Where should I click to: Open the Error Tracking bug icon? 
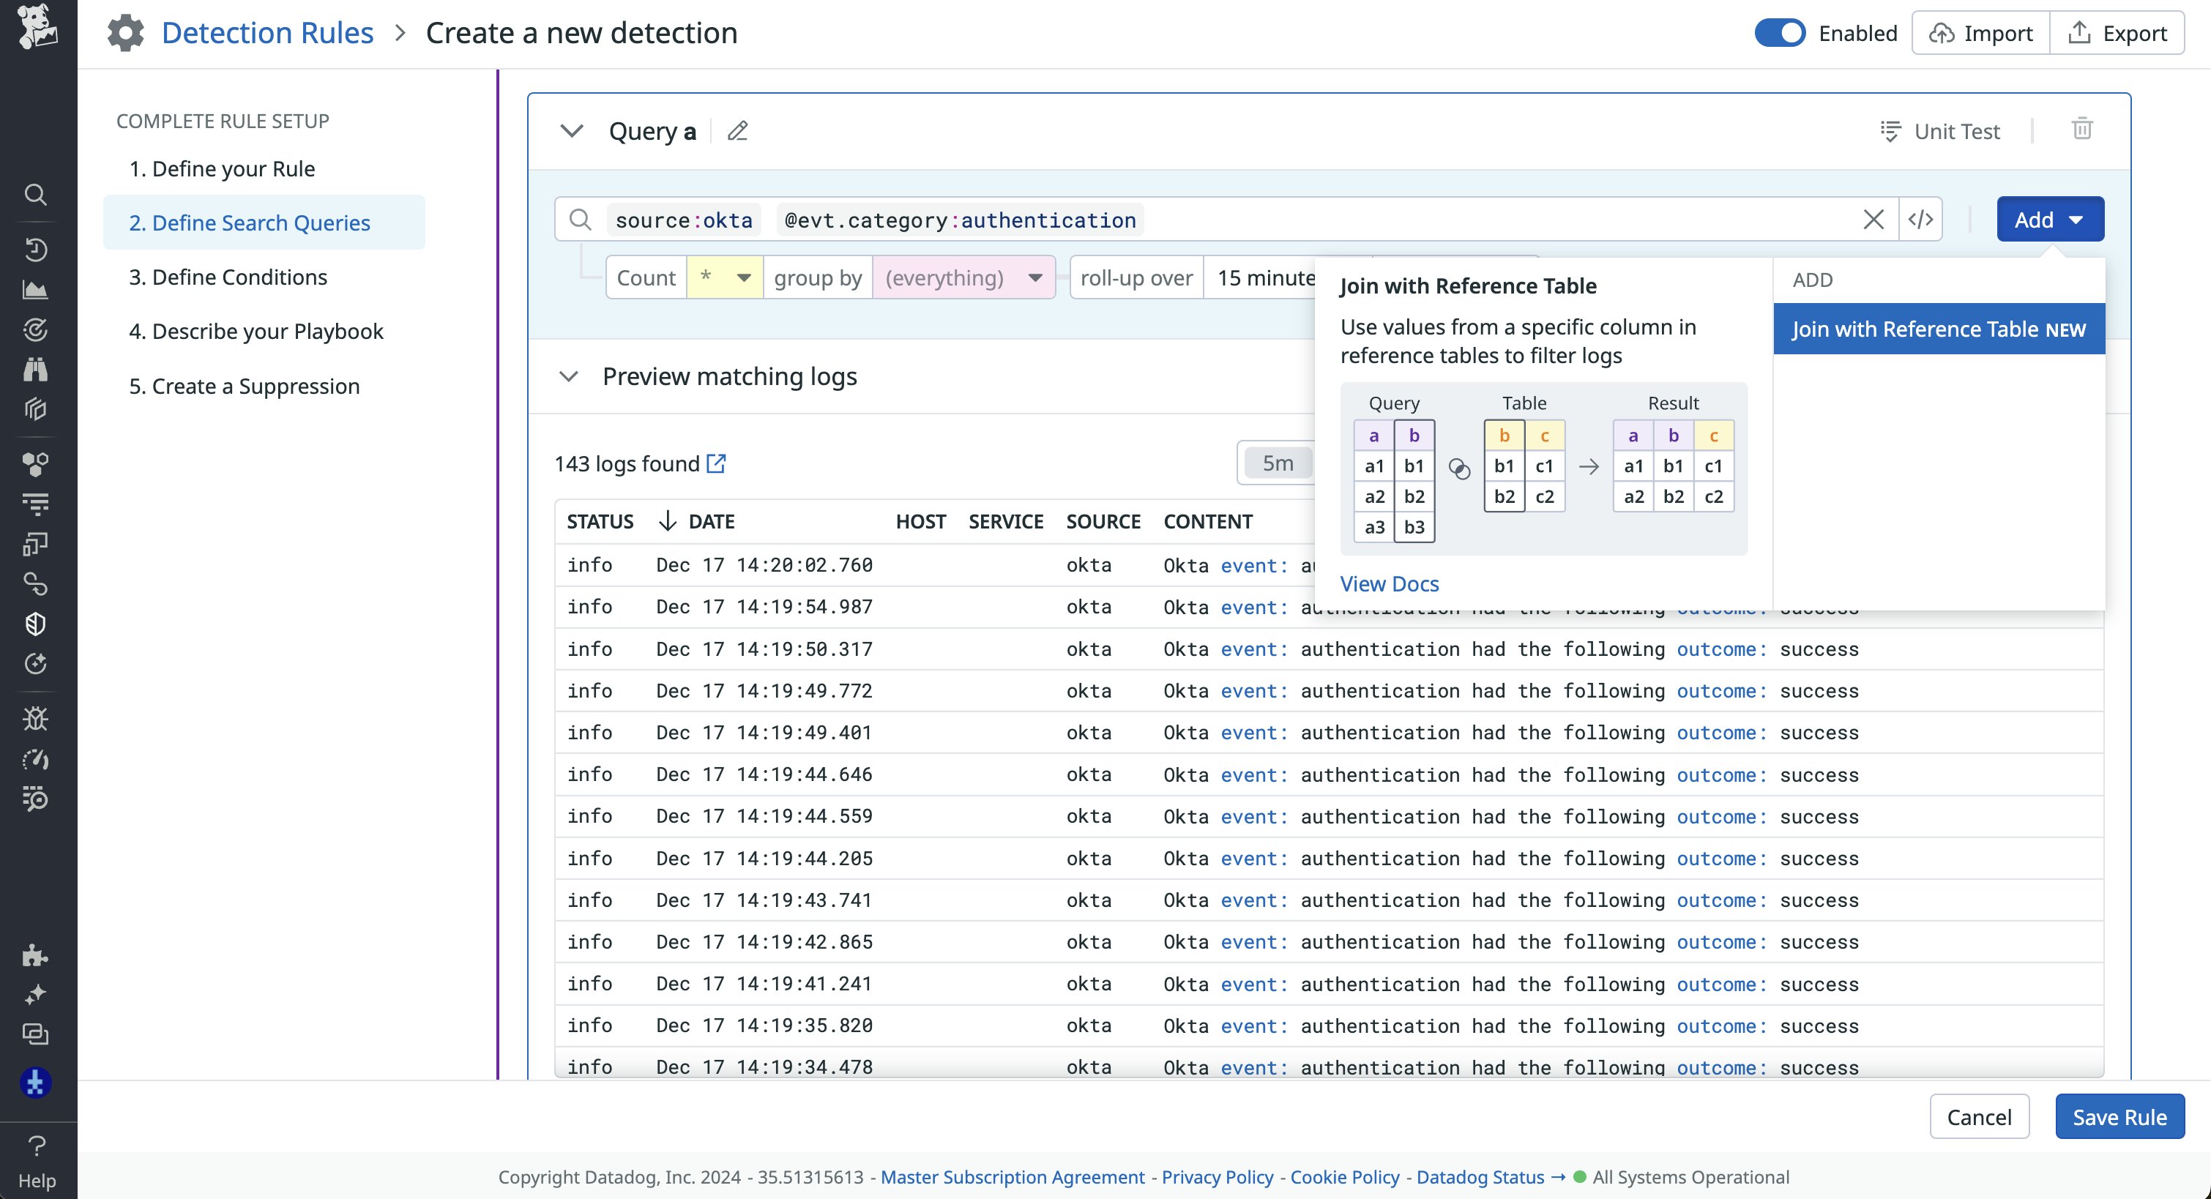point(36,718)
